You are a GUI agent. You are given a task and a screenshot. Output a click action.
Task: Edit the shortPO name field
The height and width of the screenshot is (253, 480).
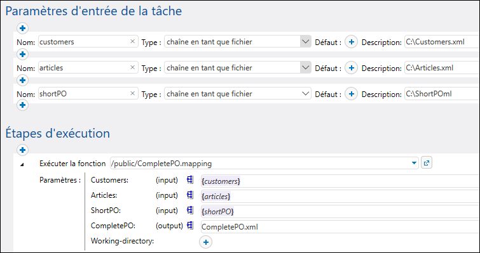pyautogui.click(x=88, y=94)
